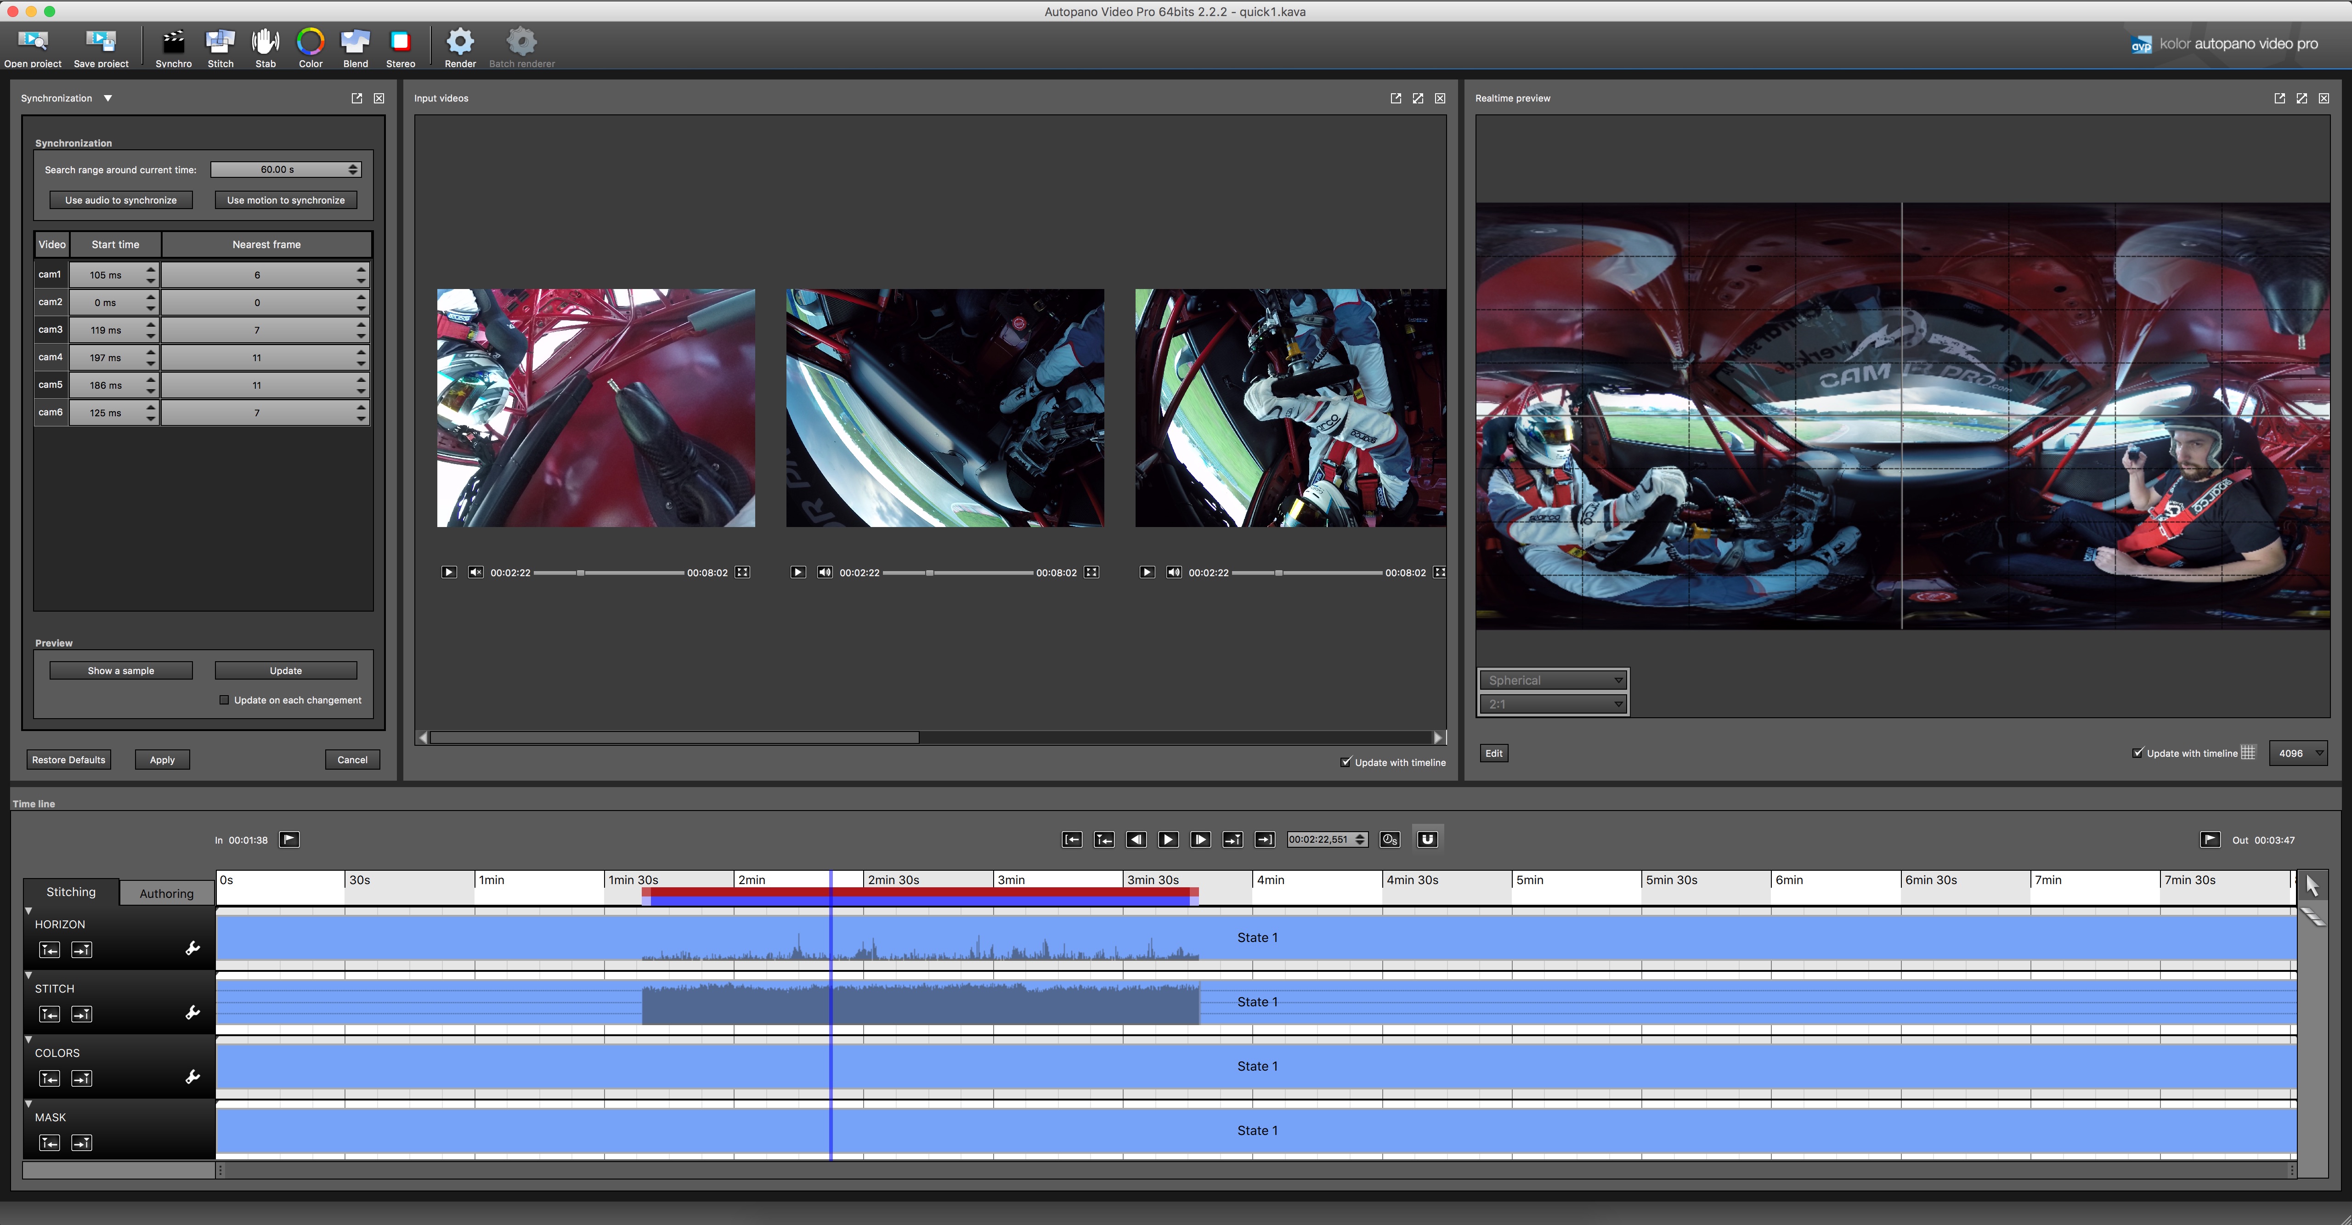2352x1225 pixels.
Task: Detach the Synchronization panel
Action: click(357, 98)
